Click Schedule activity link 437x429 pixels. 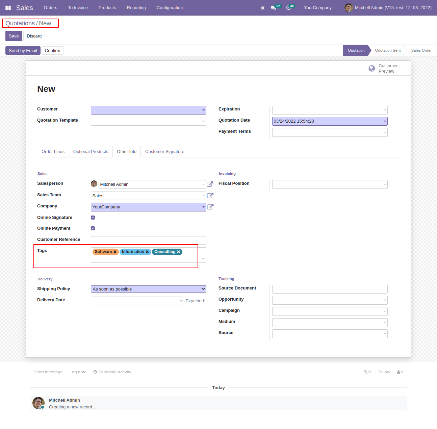(x=112, y=372)
